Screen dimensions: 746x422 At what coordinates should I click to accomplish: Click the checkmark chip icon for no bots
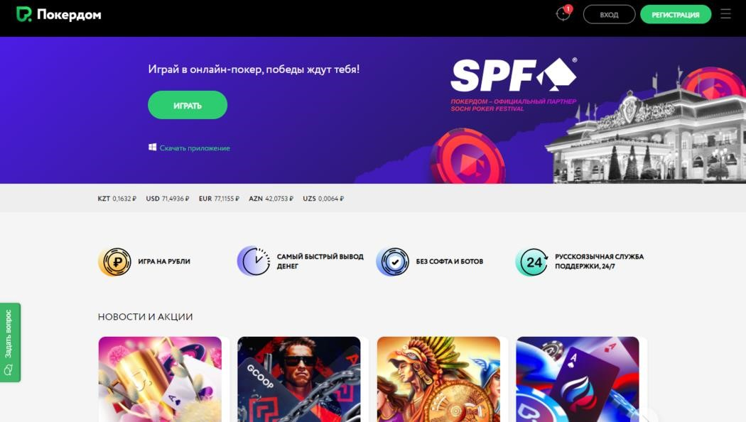coord(392,262)
